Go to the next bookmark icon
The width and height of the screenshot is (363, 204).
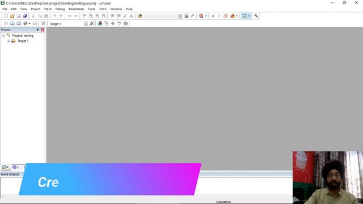97,16
